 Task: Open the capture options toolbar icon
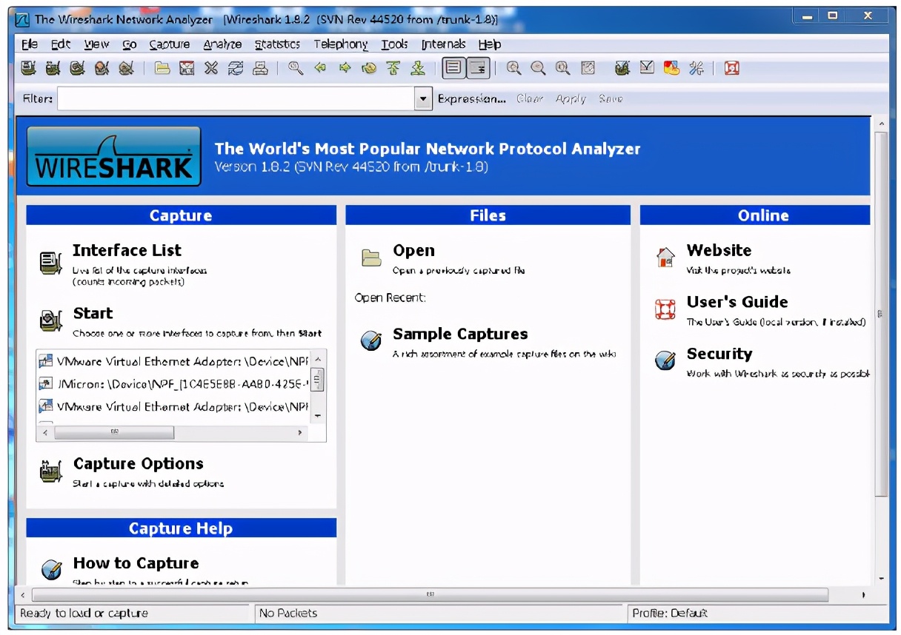pos(53,69)
